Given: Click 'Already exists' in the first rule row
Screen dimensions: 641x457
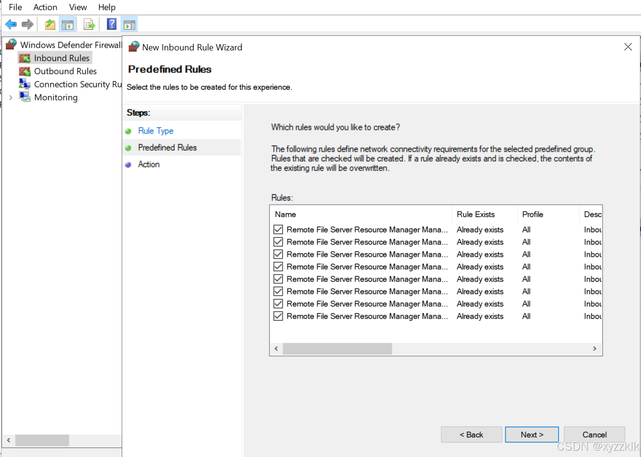Looking at the screenshot, I should click(480, 229).
